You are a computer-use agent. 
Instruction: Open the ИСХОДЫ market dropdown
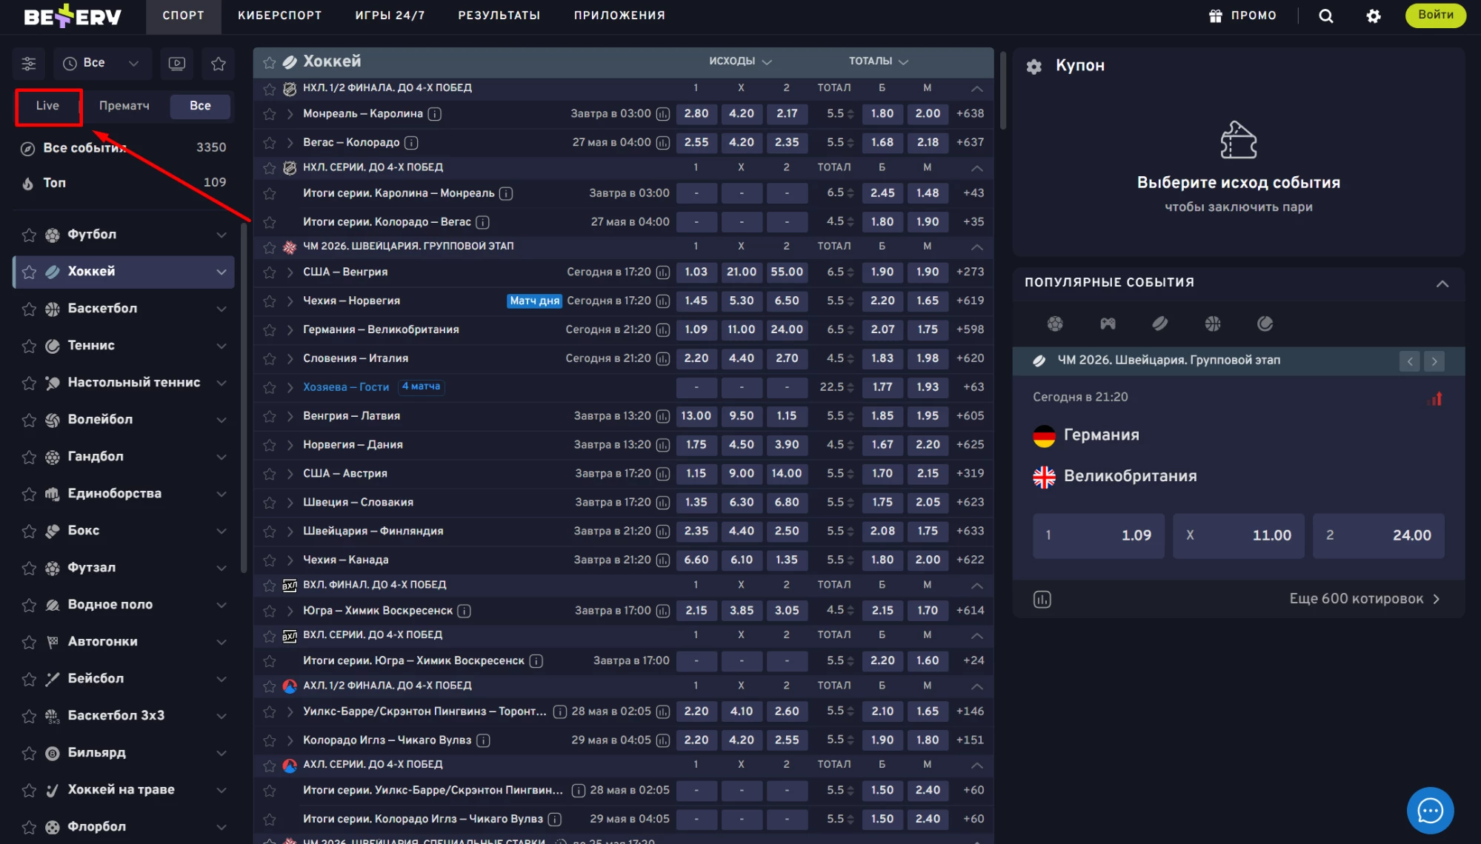[x=740, y=61]
